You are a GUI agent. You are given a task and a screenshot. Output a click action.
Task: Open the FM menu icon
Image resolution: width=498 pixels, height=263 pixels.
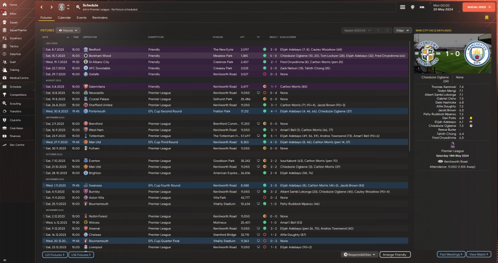422,7
